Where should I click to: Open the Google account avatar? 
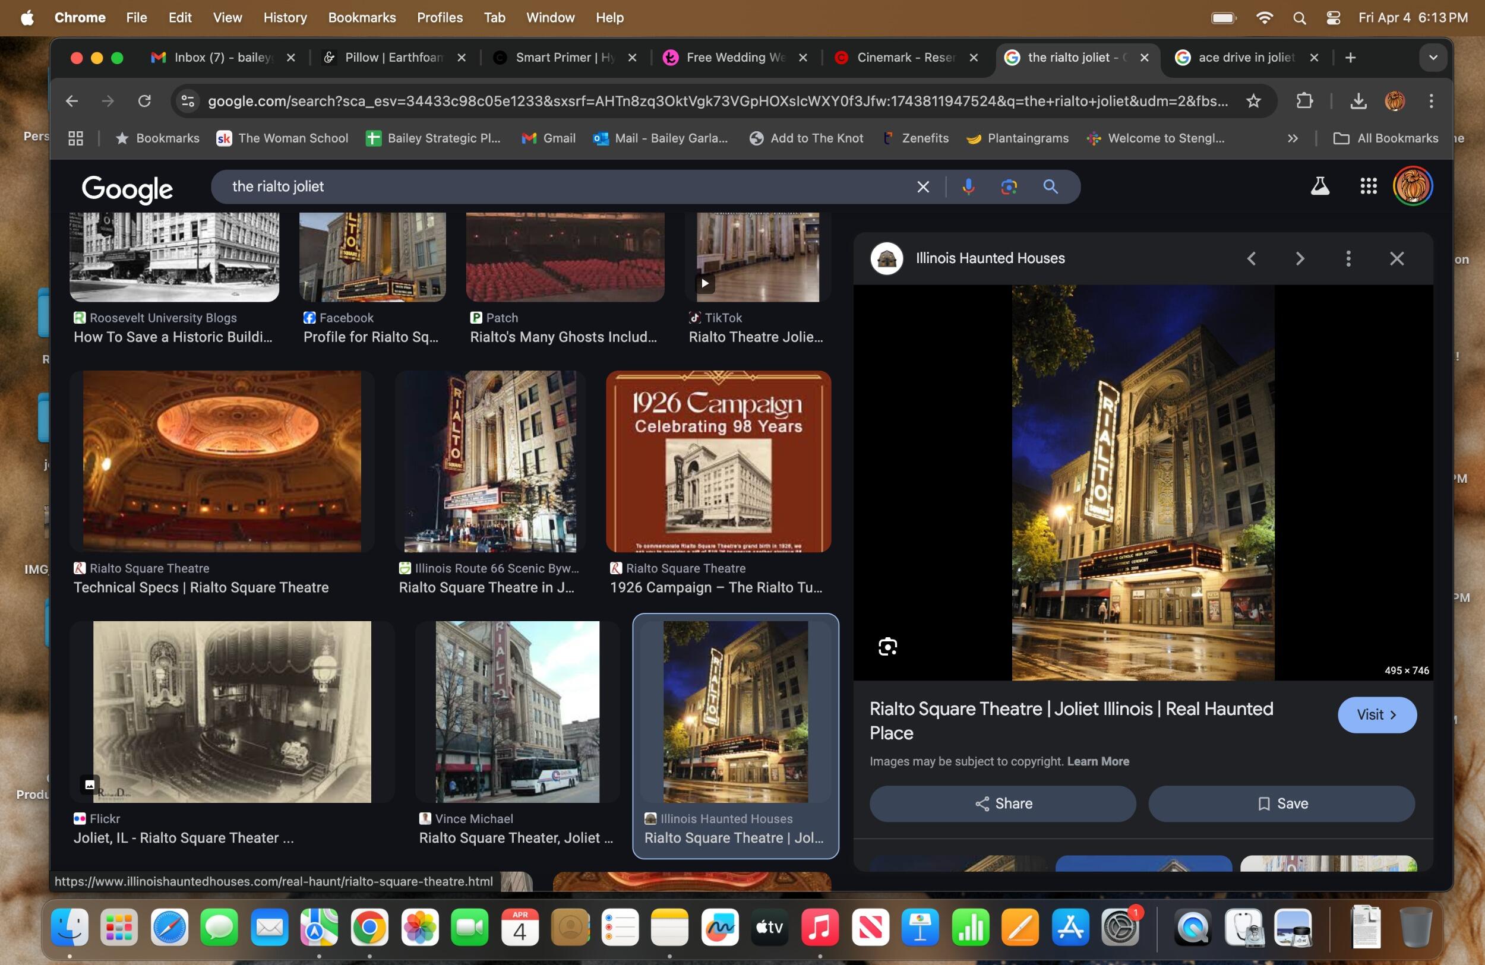[x=1413, y=186]
